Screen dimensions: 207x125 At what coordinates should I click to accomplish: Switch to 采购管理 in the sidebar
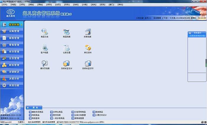[12, 31]
